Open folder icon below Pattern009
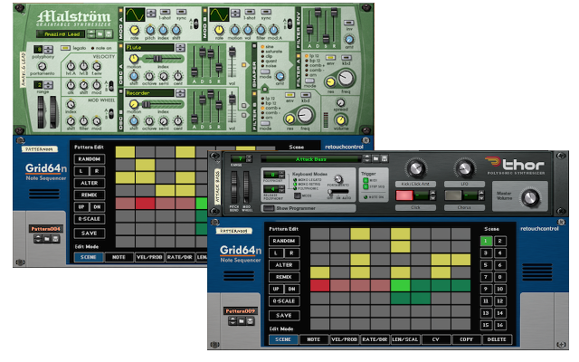Screen dimensions: 579x362 click(x=242, y=321)
